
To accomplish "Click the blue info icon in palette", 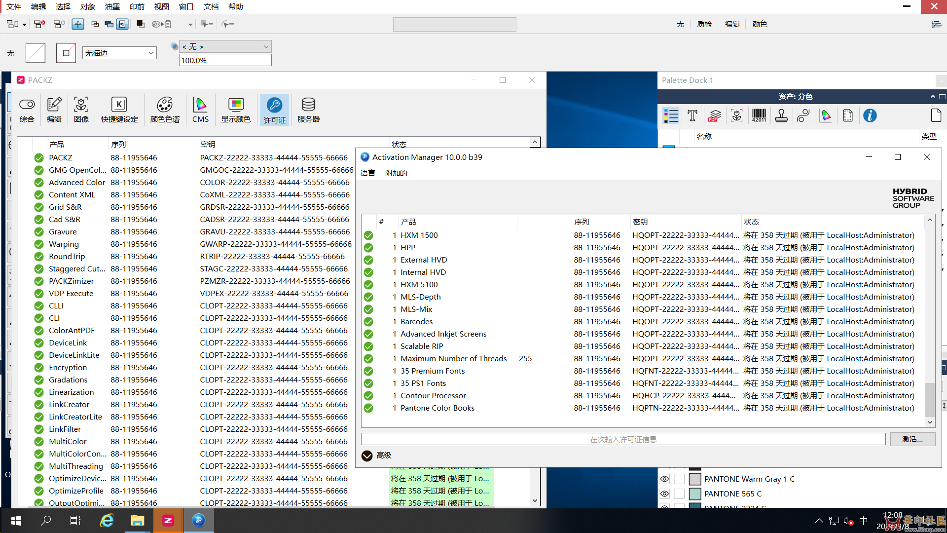I will (x=870, y=116).
